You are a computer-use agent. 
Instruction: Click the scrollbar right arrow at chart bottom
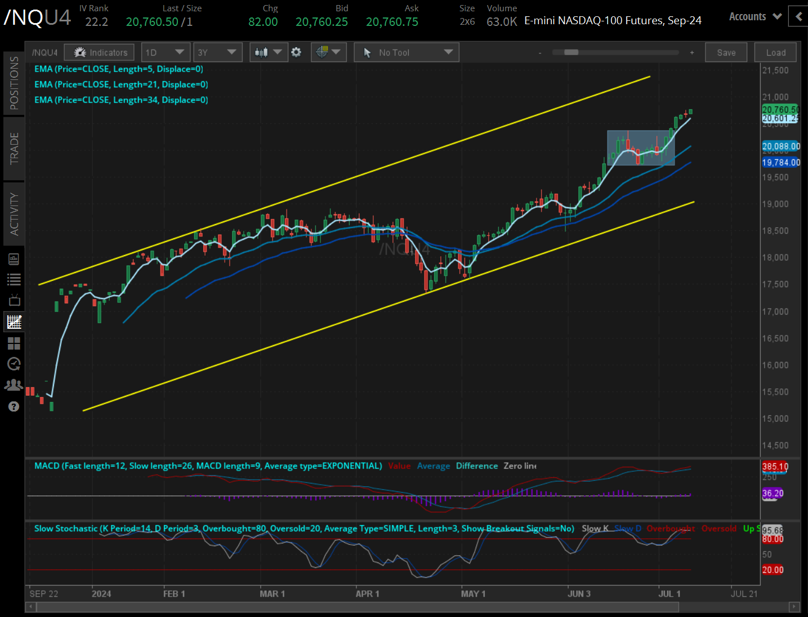pyautogui.click(x=794, y=607)
